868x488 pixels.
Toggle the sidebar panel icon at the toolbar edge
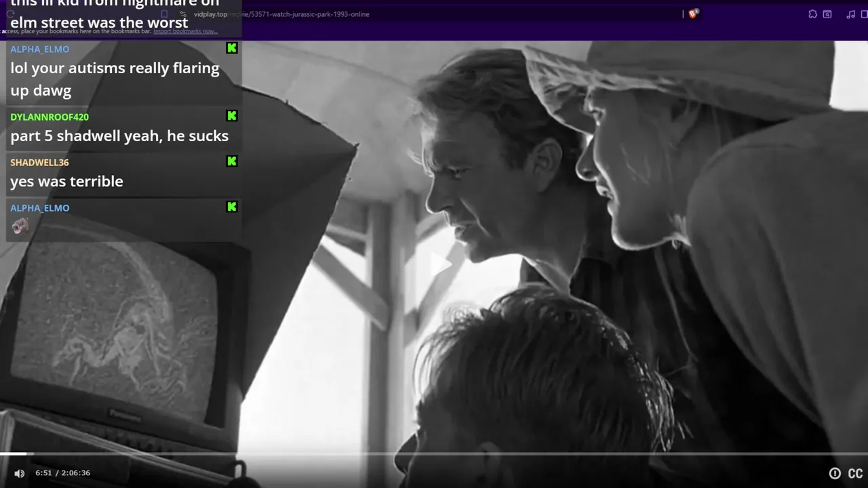tap(863, 14)
